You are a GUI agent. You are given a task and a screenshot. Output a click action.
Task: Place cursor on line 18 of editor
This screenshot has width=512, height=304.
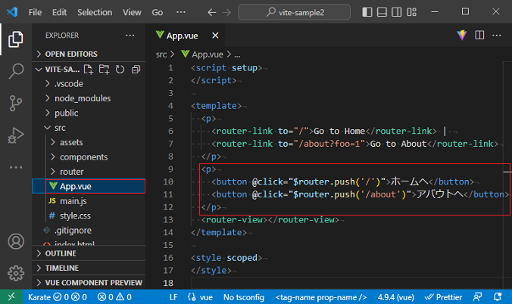coord(346,283)
